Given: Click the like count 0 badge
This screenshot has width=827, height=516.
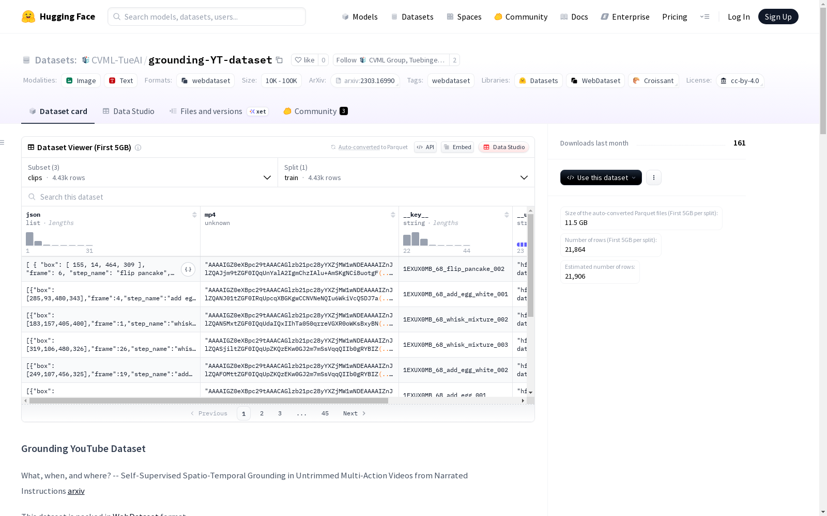Looking at the screenshot, I should coord(323,60).
